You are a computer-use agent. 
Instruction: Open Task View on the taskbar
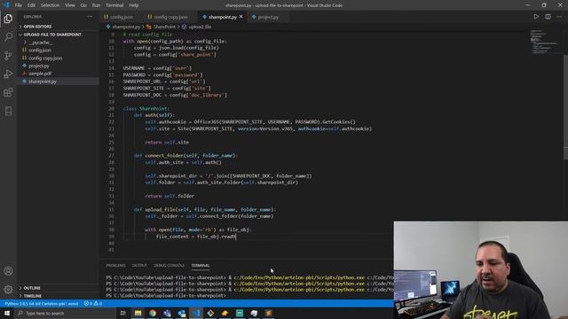(x=122, y=313)
